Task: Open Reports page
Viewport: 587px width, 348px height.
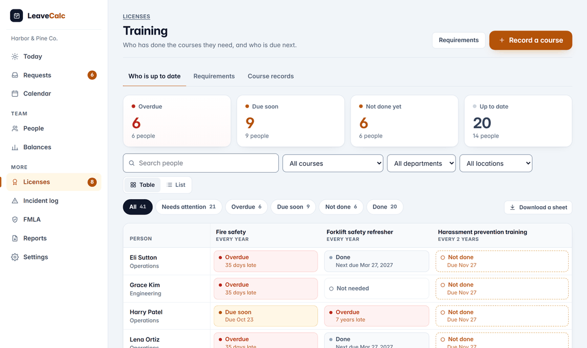Action: [54, 238]
